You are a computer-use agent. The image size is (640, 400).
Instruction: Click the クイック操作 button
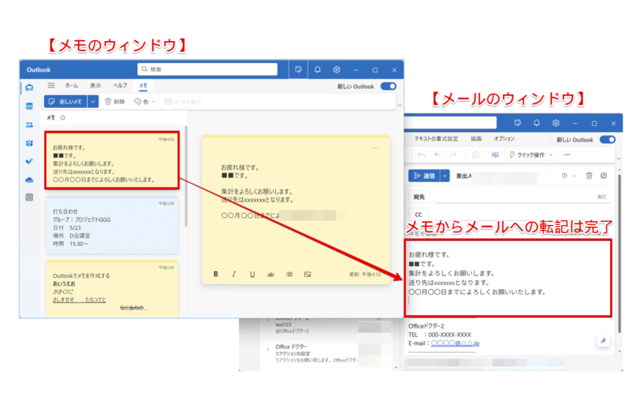coord(527,155)
